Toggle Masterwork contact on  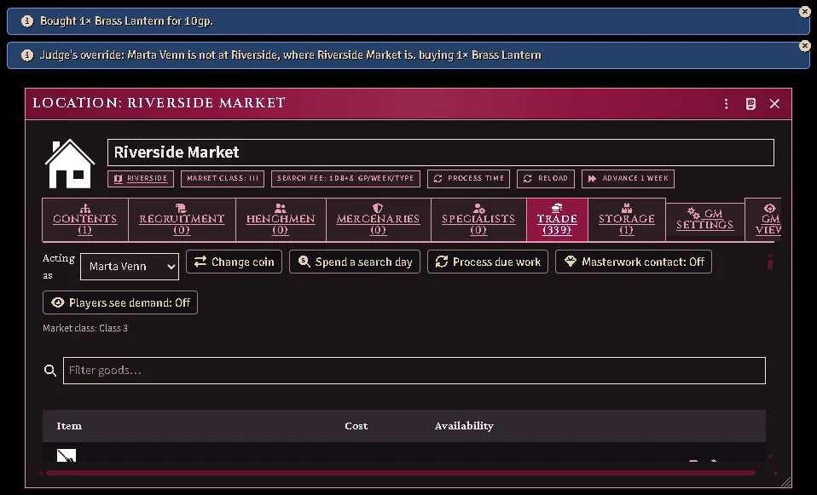pyautogui.click(x=633, y=262)
